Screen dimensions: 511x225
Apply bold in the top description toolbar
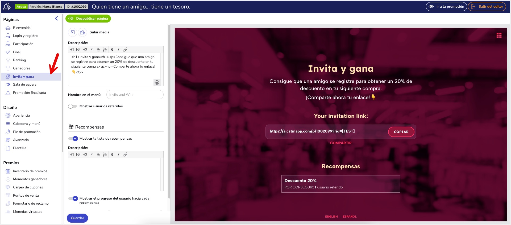(x=112, y=50)
